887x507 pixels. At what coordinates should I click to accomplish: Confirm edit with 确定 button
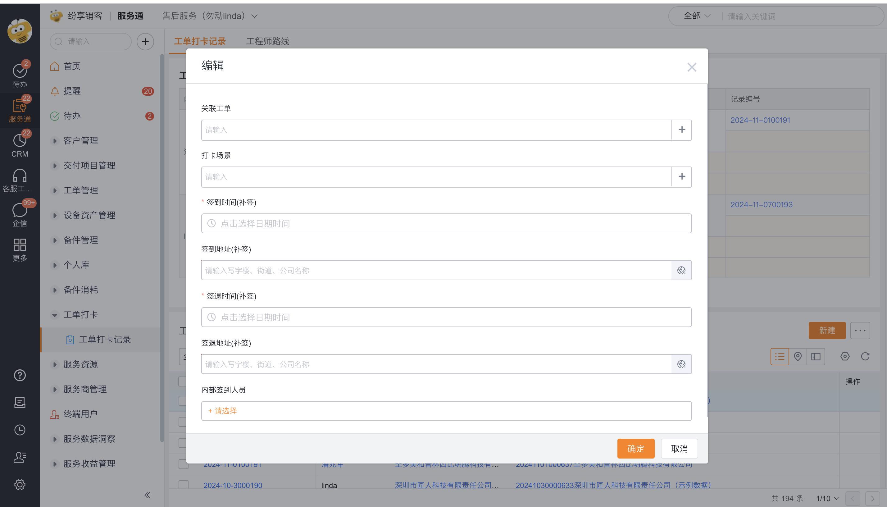pyautogui.click(x=636, y=449)
